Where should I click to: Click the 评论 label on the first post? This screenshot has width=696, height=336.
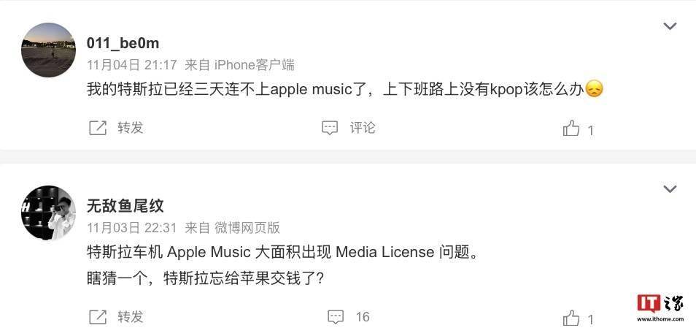(363, 128)
